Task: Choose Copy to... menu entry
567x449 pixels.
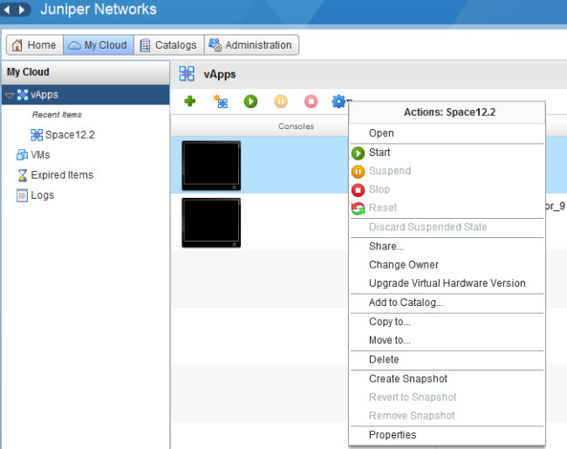Action: coord(447,322)
